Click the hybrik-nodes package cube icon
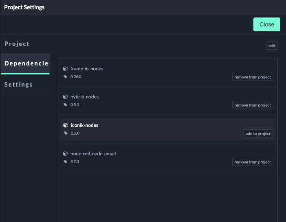 tap(65, 97)
